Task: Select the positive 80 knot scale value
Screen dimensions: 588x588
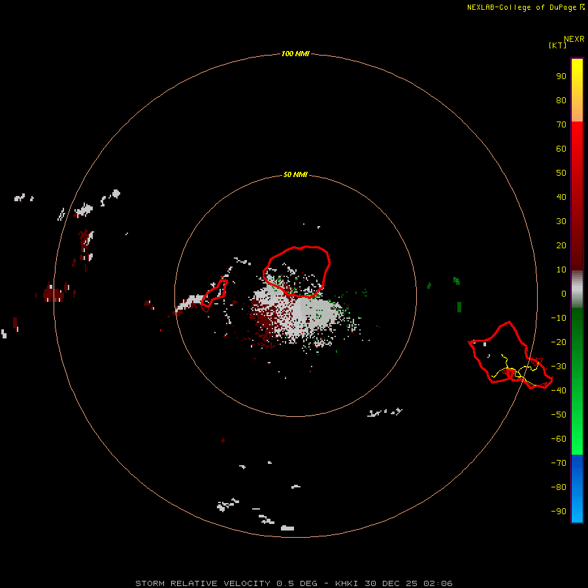Action: click(561, 101)
